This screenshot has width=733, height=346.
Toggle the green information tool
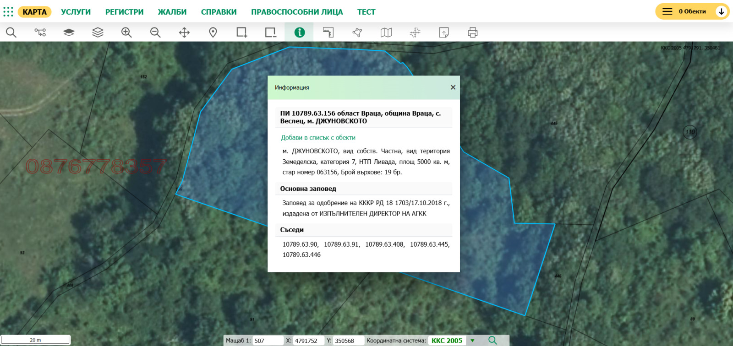[x=299, y=32]
